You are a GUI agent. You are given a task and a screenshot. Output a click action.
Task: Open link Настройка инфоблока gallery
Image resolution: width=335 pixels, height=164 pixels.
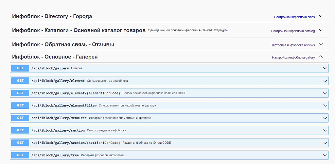tap(293, 57)
